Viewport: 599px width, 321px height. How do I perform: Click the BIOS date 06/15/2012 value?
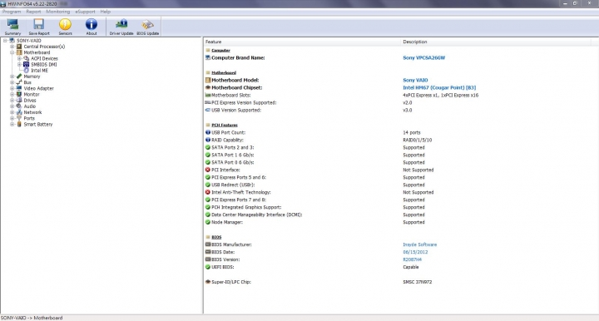click(x=415, y=252)
